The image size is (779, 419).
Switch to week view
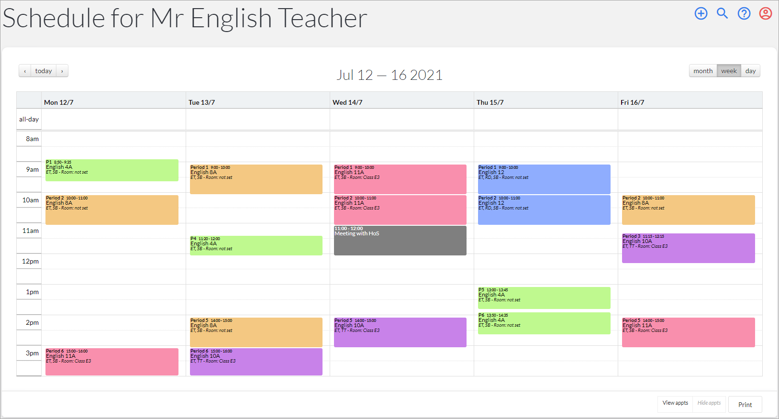coord(729,71)
